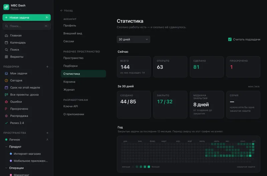Click the faintest legend swatch after меньше
This screenshot has width=267, height=176.
(133, 167)
